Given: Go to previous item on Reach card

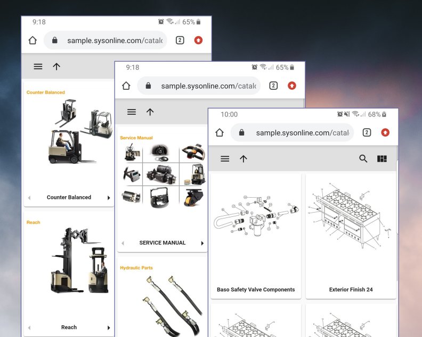Looking at the screenshot, I should (x=29, y=328).
